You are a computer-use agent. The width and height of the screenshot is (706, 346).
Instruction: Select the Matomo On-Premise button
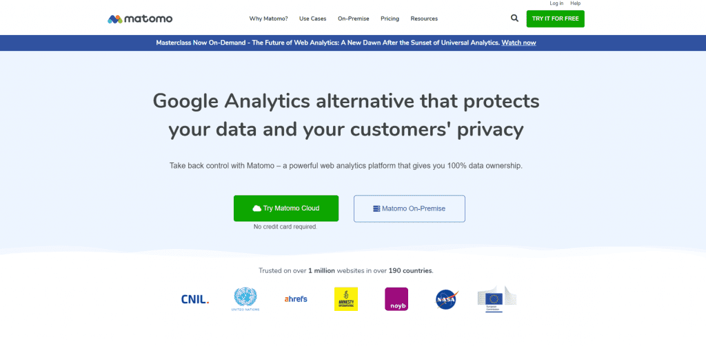[410, 208]
